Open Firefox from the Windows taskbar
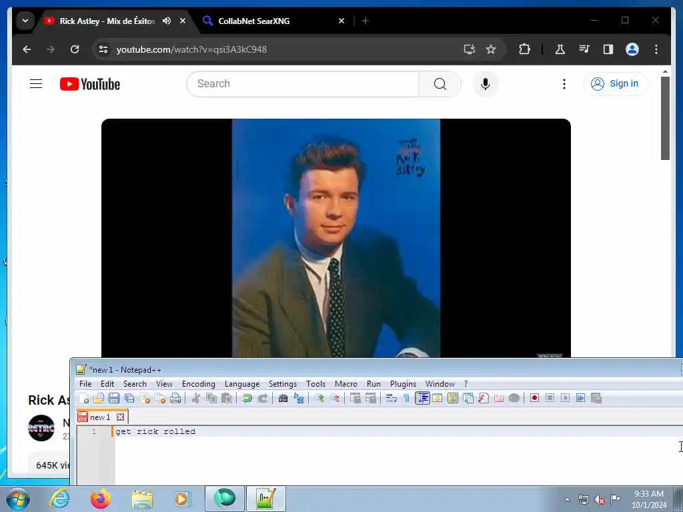 pos(101,499)
